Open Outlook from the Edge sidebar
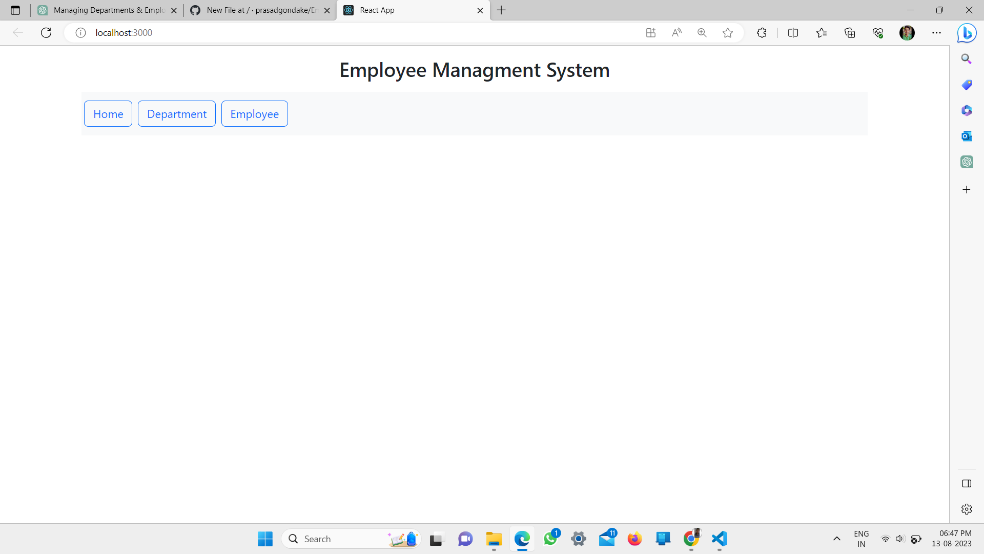 click(967, 136)
